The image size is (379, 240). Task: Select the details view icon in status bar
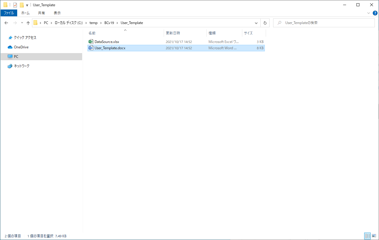click(x=367, y=236)
